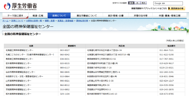This screenshot has height=96, width=189.
Task: Open the テーマ別に探す menu
Action: click(x=15, y=15)
